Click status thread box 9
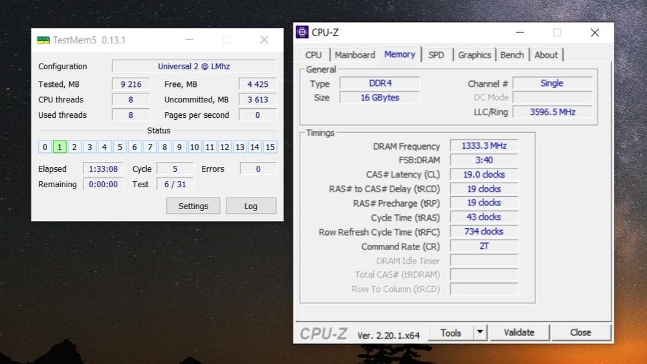647x364 pixels. tap(179, 147)
